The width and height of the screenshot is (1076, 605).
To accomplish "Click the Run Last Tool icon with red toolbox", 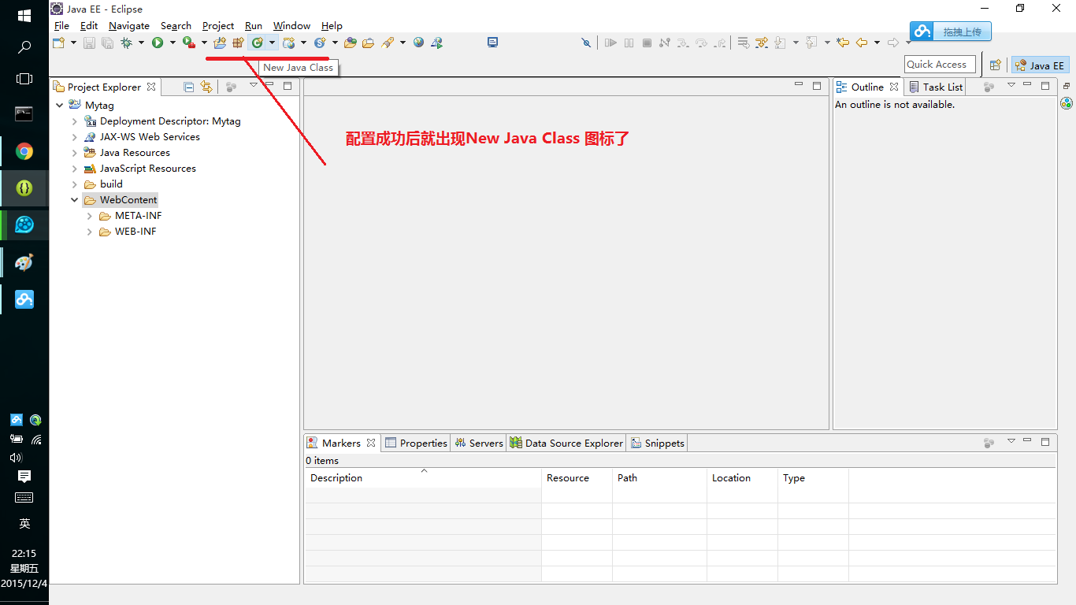I will pos(188,43).
